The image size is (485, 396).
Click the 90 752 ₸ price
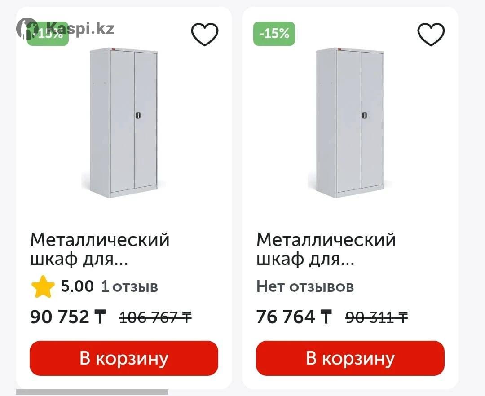pyautogui.click(x=68, y=317)
